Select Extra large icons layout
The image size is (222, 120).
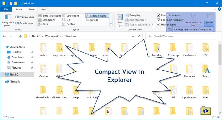[50, 16]
